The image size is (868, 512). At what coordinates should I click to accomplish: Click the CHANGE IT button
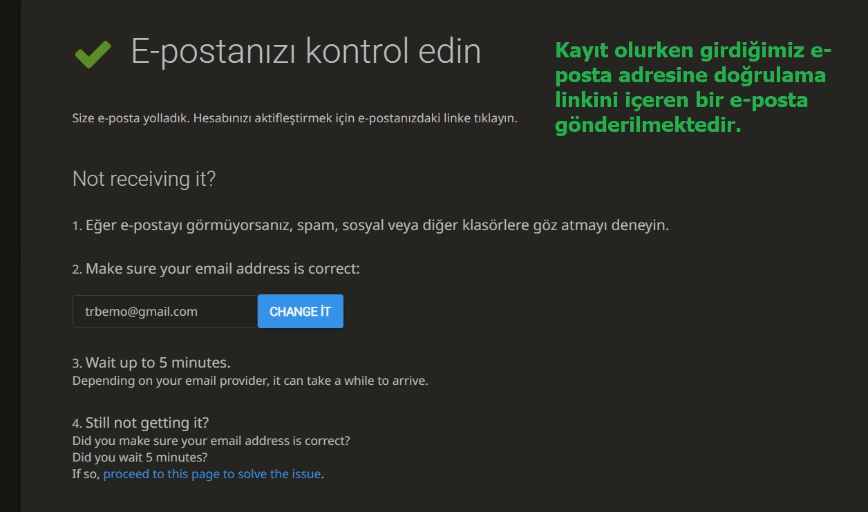pos(300,312)
